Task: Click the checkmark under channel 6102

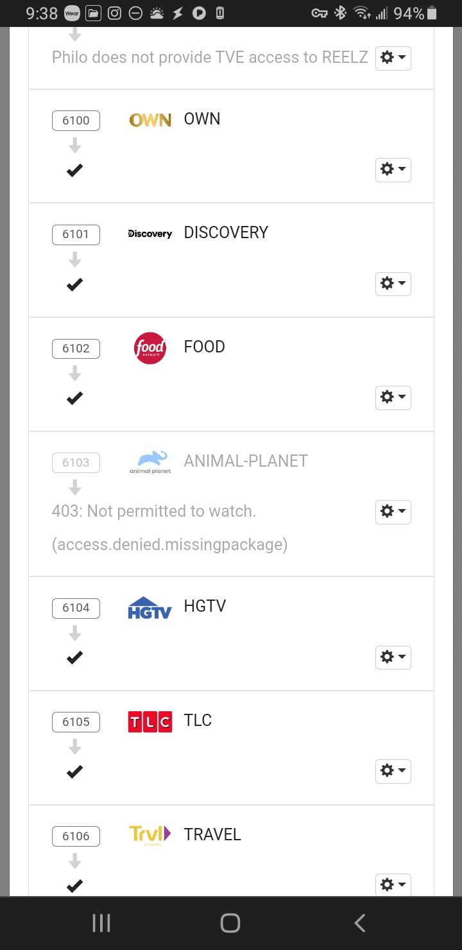Action: point(75,398)
